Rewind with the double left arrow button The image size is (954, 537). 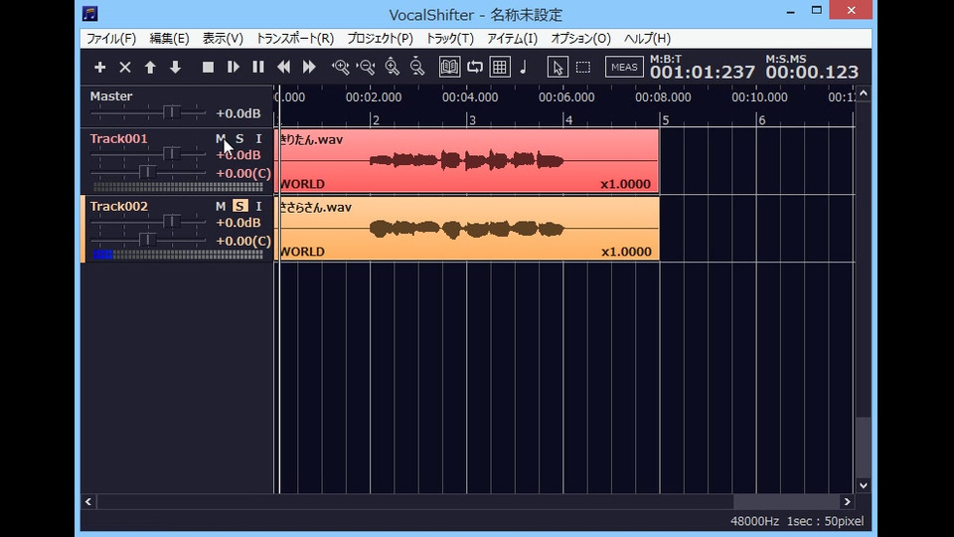click(283, 67)
